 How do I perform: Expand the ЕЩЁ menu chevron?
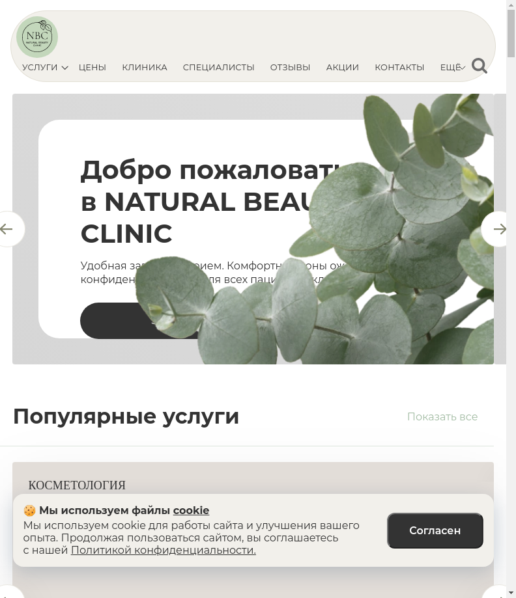(x=463, y=68)
